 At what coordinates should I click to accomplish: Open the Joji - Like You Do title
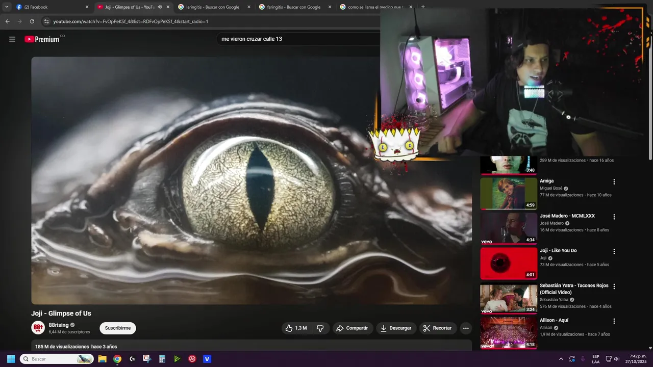click(558, 251)
